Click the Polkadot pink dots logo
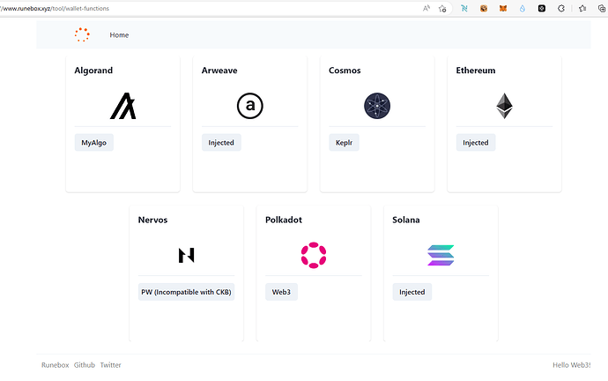 click(314, 255)
